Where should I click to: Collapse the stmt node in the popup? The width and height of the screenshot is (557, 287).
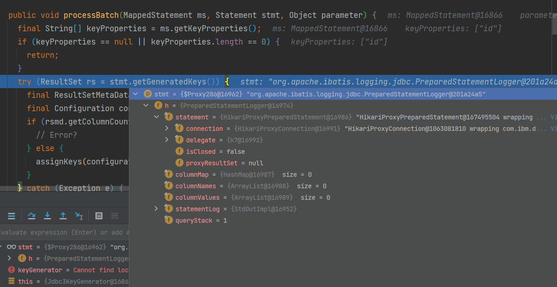[135, 94]
